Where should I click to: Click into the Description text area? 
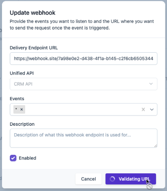coord(84,138)
